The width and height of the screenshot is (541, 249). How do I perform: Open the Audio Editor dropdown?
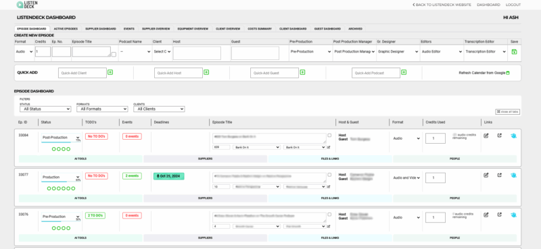pyautogui.click(x=442, y=52)
